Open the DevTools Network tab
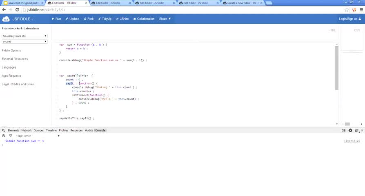The width and height of the screenshot is (365, 196). tap(27, 130)
